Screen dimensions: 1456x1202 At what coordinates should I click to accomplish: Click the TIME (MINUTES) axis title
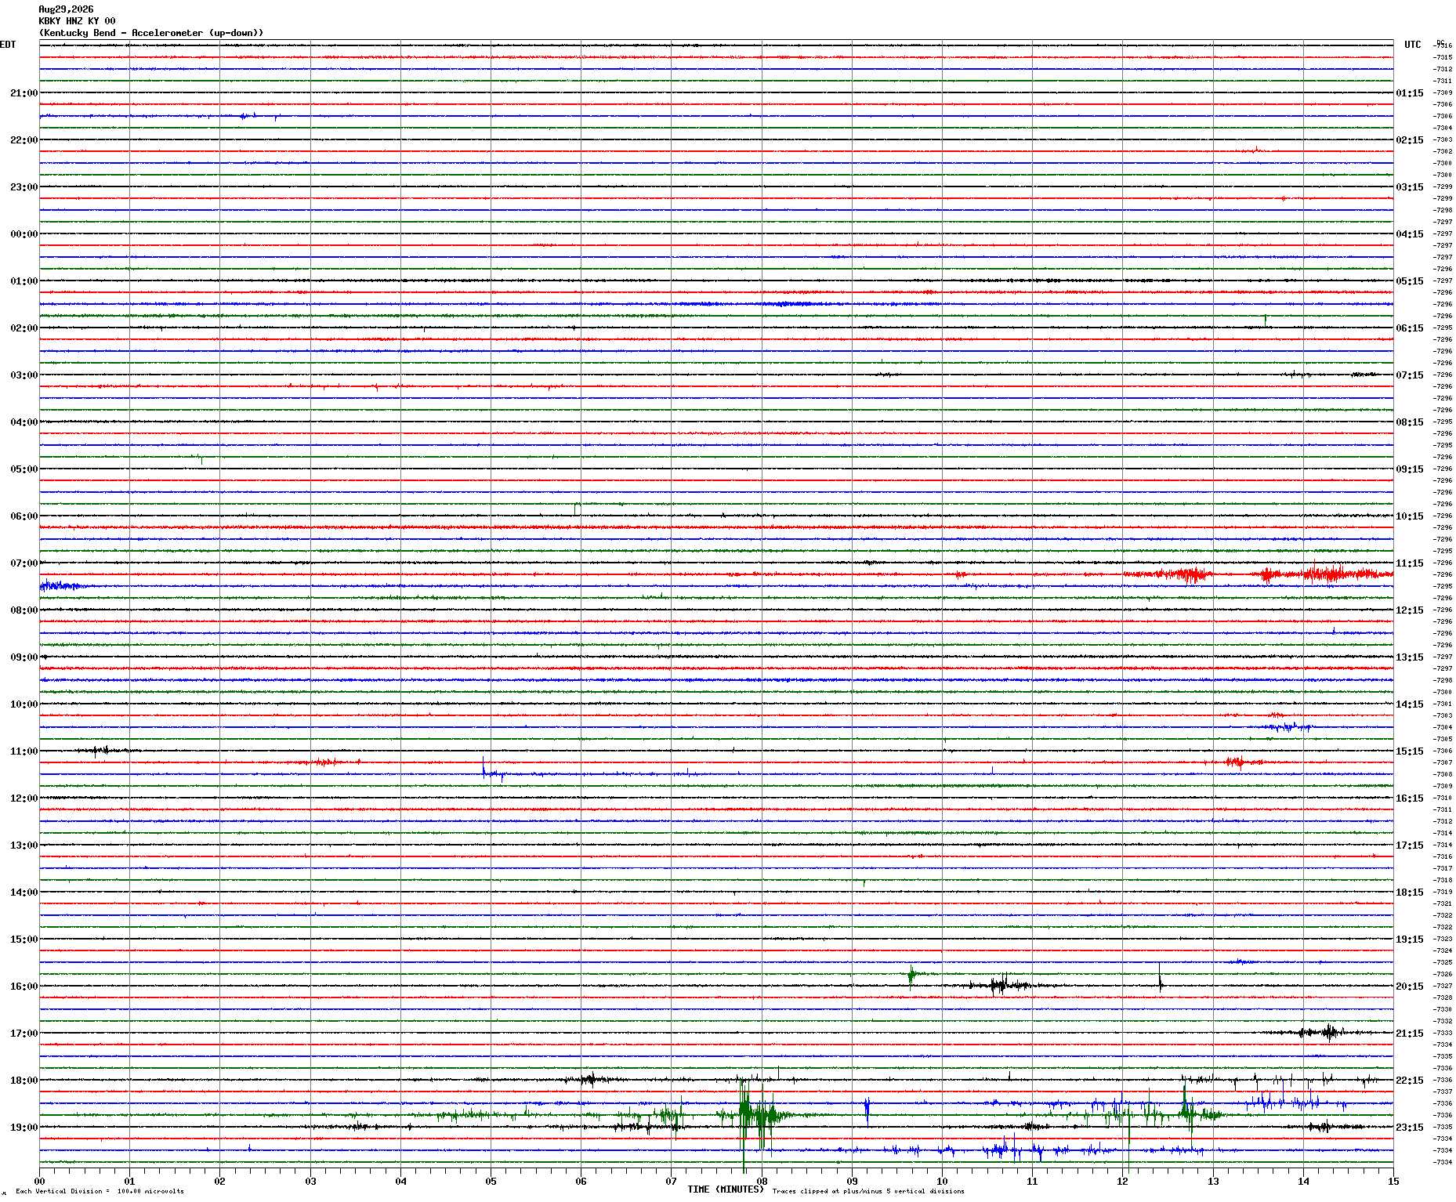pyautogui.click(x=726, y=1189)
